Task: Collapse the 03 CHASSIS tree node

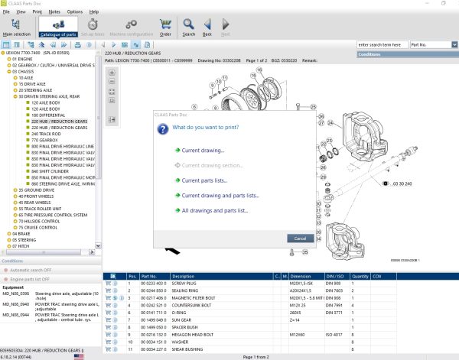Action: (x=8, y=72)
